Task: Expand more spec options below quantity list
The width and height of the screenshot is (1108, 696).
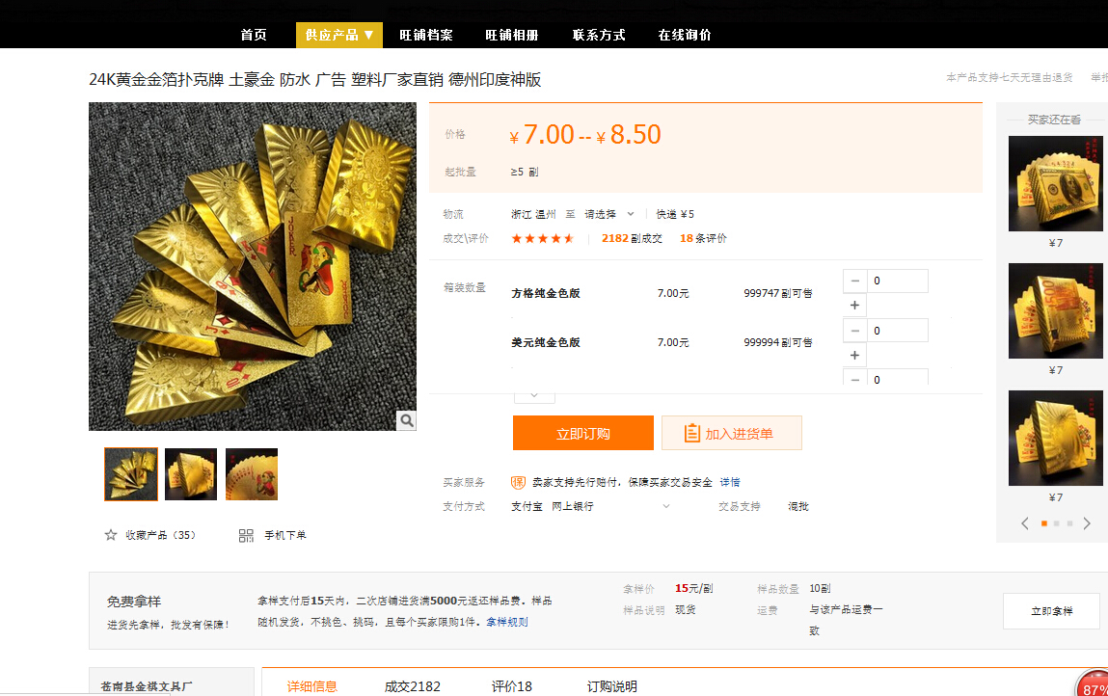Action: (x=533, y=394)
